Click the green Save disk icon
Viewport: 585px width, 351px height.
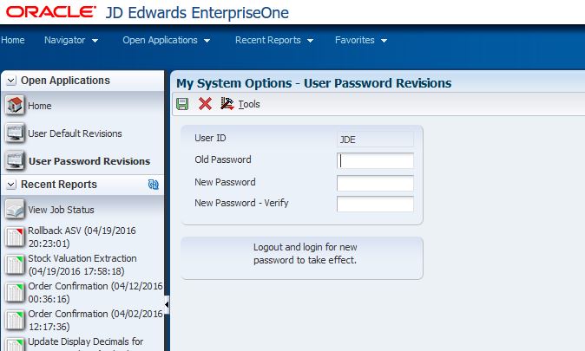[x=182, y=104]
